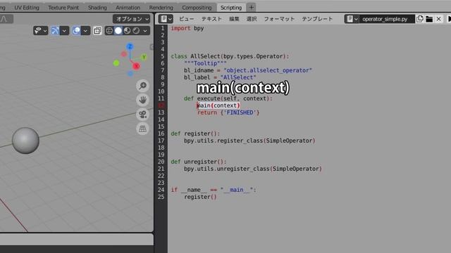This screenshot has height=253, width=451.
Task: Click the Y axis on the navigation gizmo
Action: coord(144,57)
